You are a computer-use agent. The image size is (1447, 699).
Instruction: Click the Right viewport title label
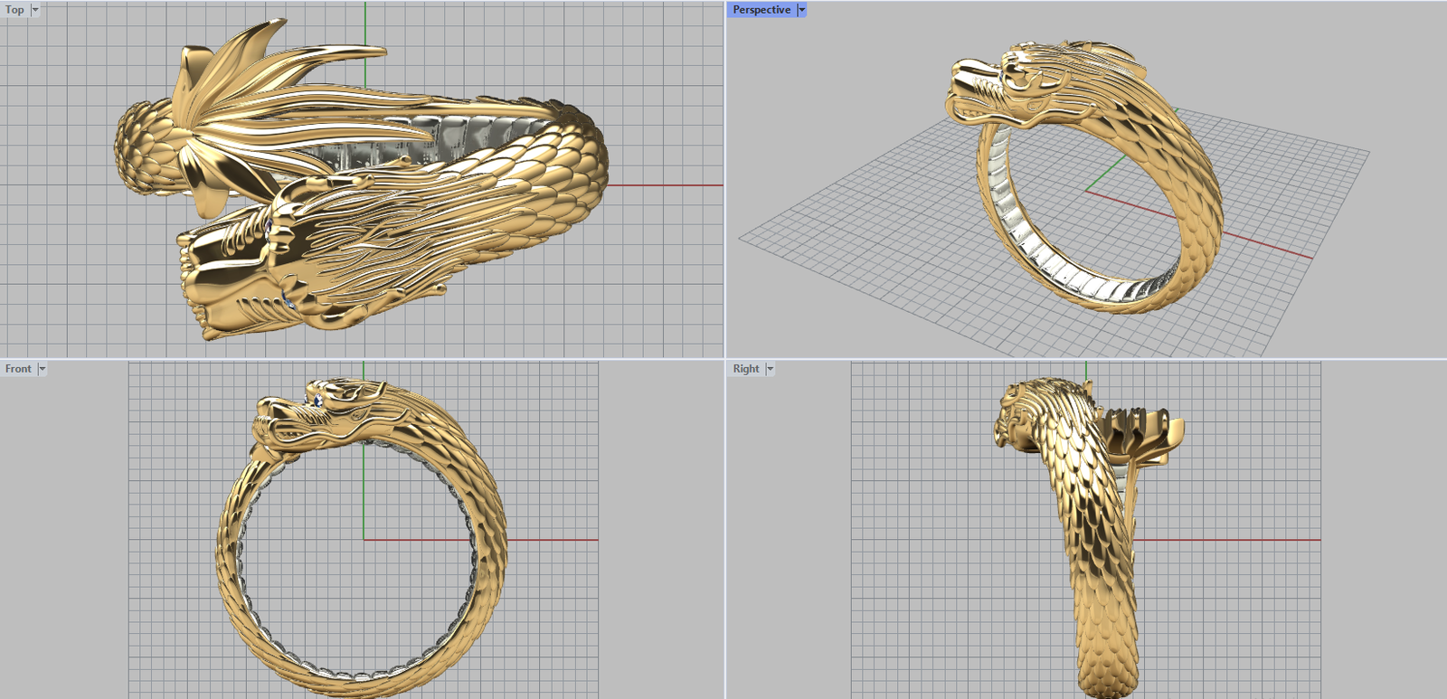(746, 369)
